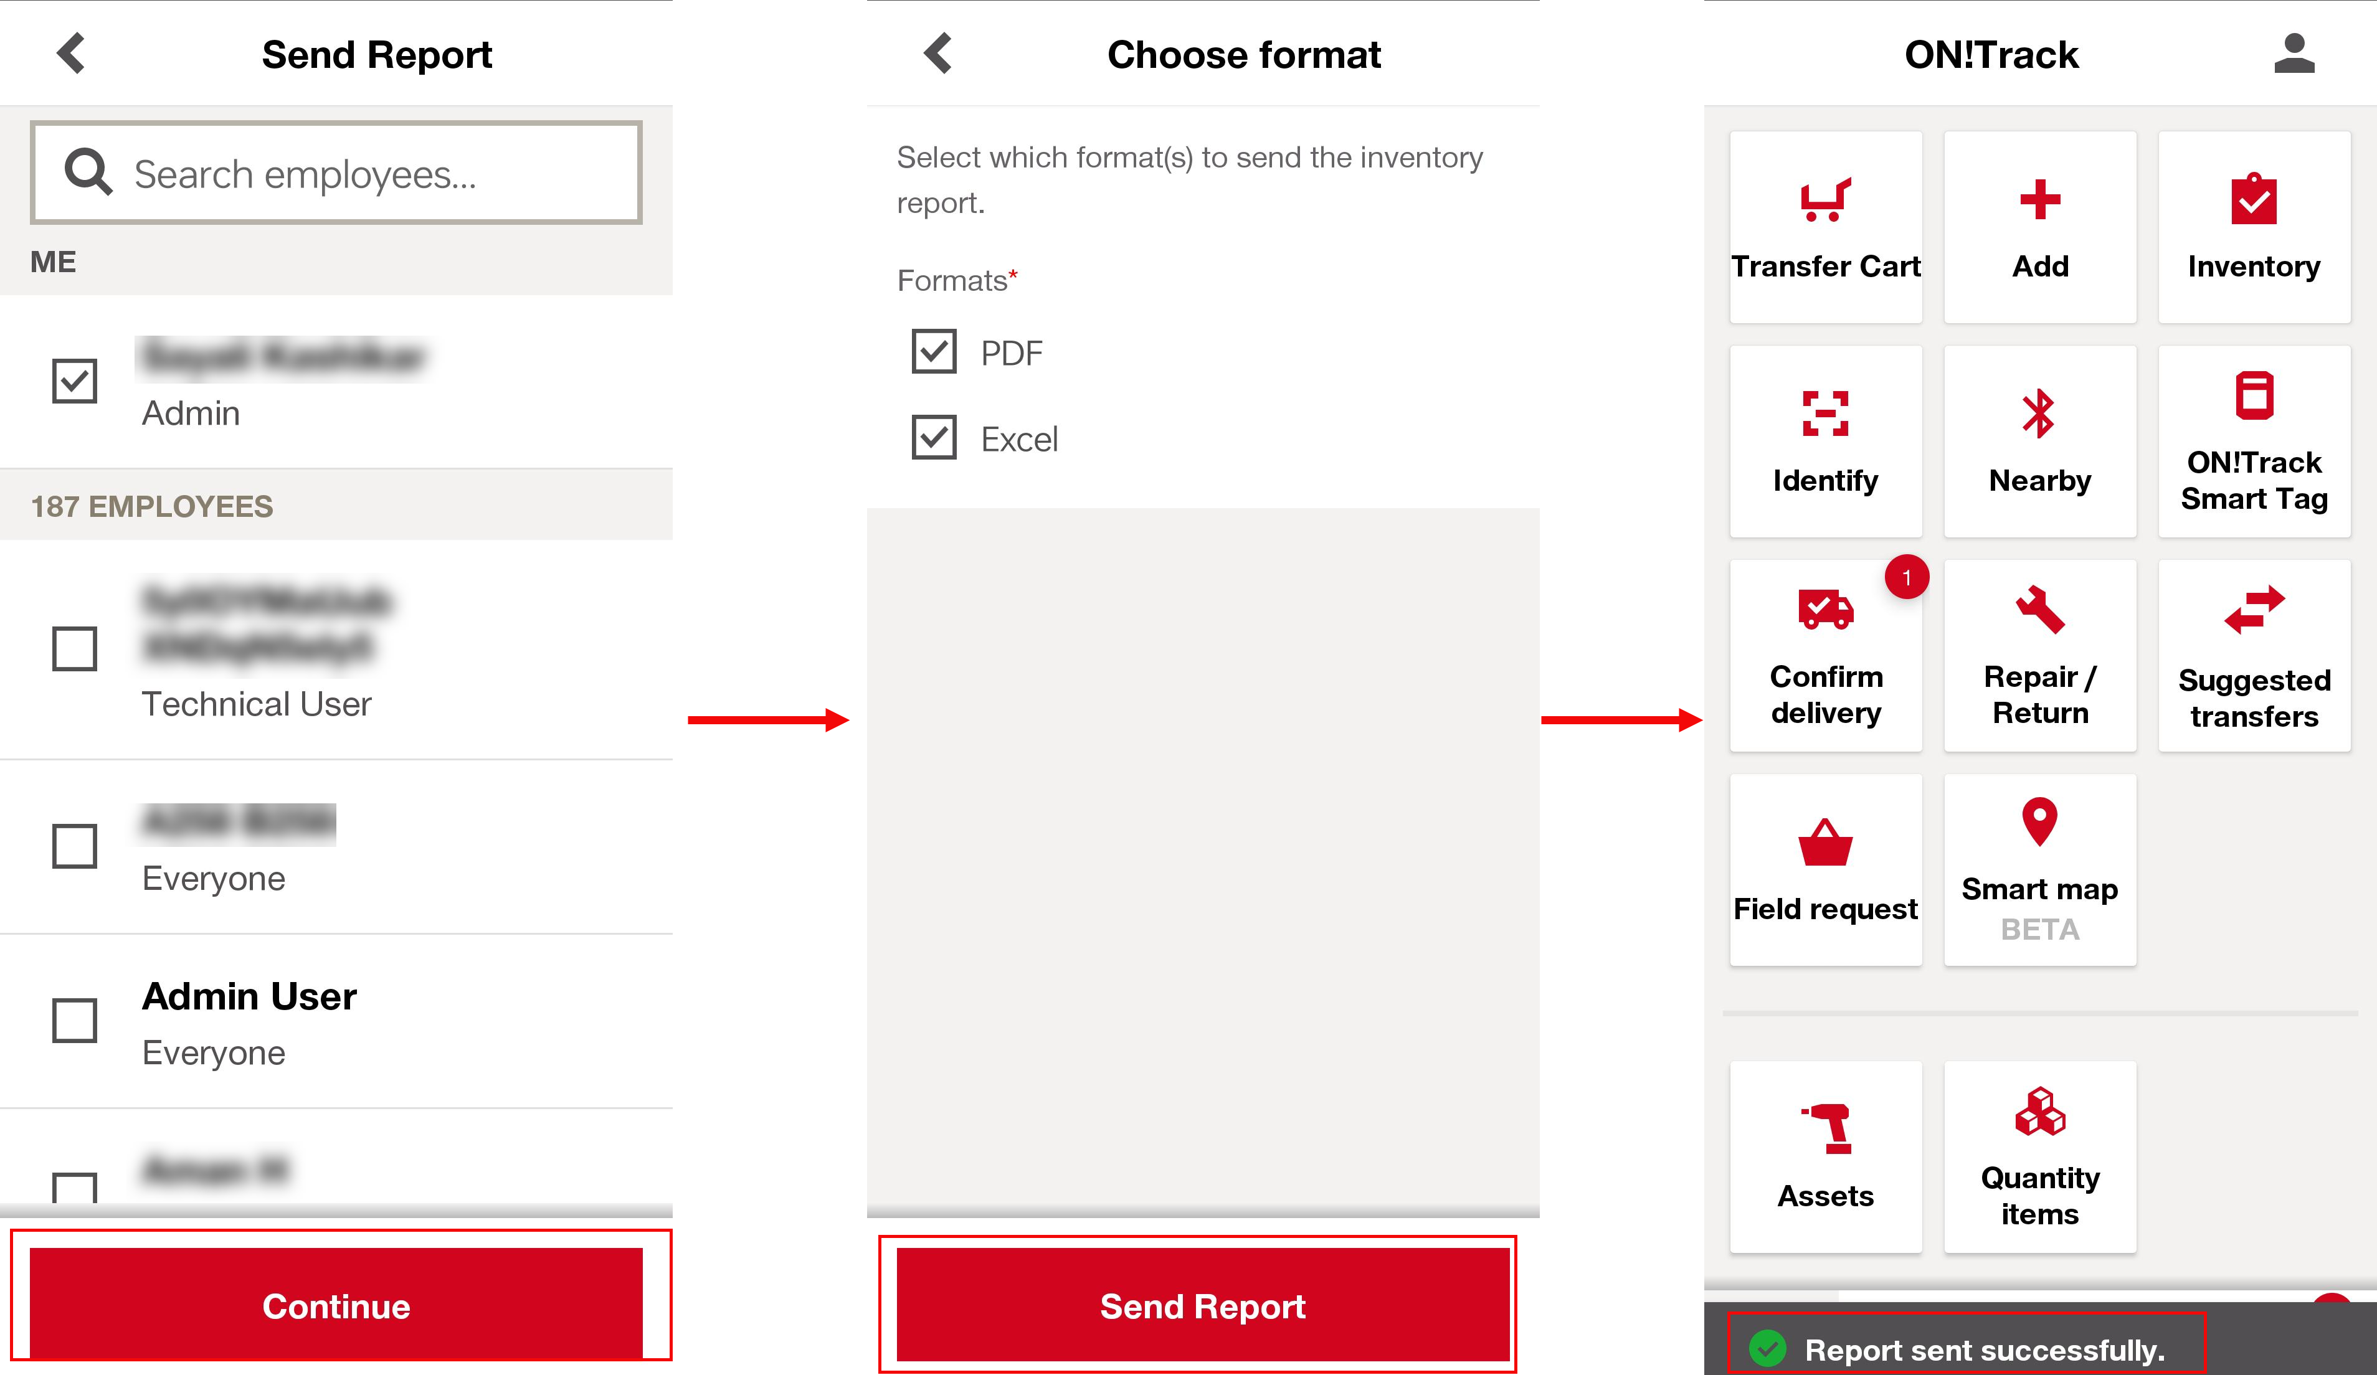Open the Suggested transfers tile
Screen dimensions: 2377x1375
2254,656
